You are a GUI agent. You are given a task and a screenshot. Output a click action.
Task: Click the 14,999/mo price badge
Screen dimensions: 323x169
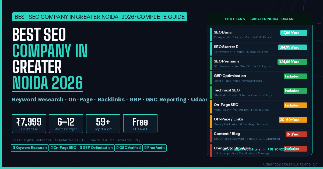pyautogui.click(x=293, y=47)
